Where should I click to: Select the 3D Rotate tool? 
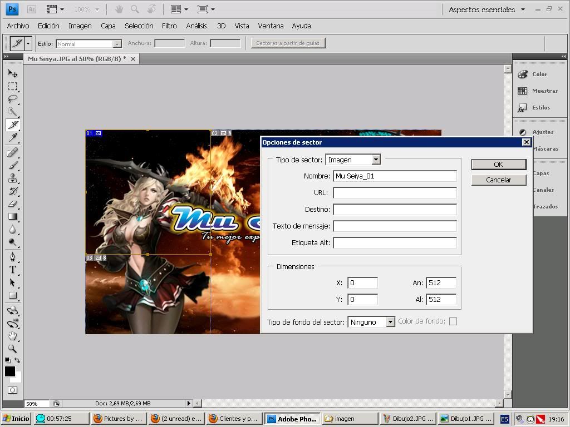pos(13,310)
